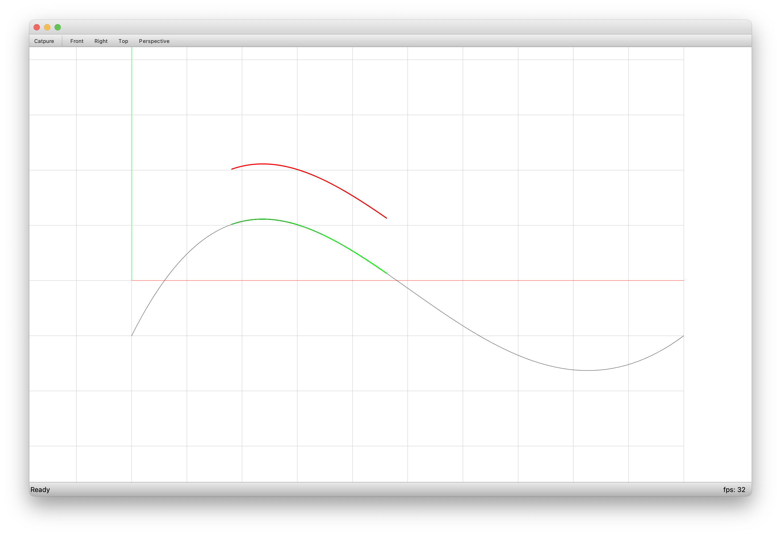Switch to the Right view

pyautogui.click(x=101, y=41)
